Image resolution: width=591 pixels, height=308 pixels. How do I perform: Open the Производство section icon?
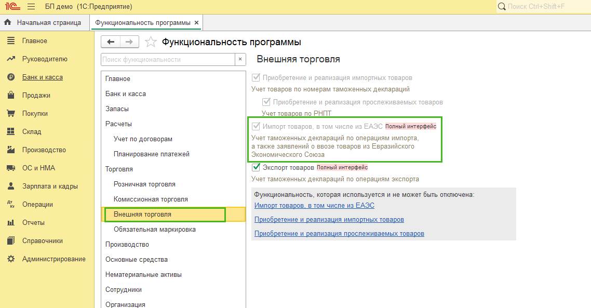tap(11, 150)
